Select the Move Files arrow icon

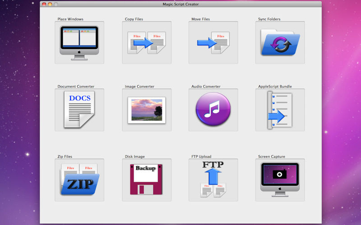213,43
